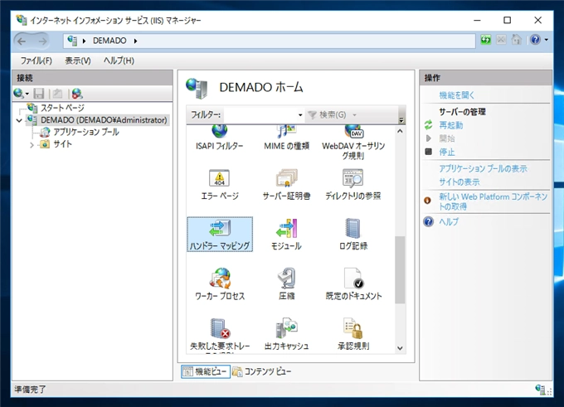Open the エラー ページ feature
Screen dimensions: 564x407
220,185
